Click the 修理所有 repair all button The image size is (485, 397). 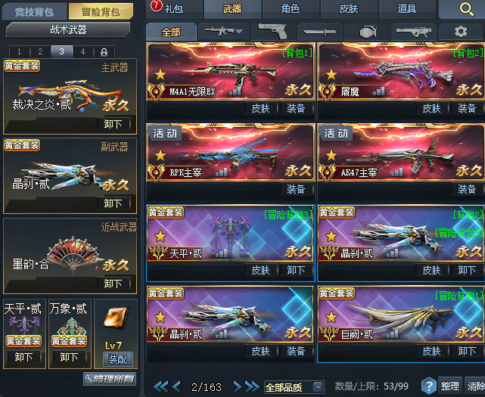pos(110,379)
